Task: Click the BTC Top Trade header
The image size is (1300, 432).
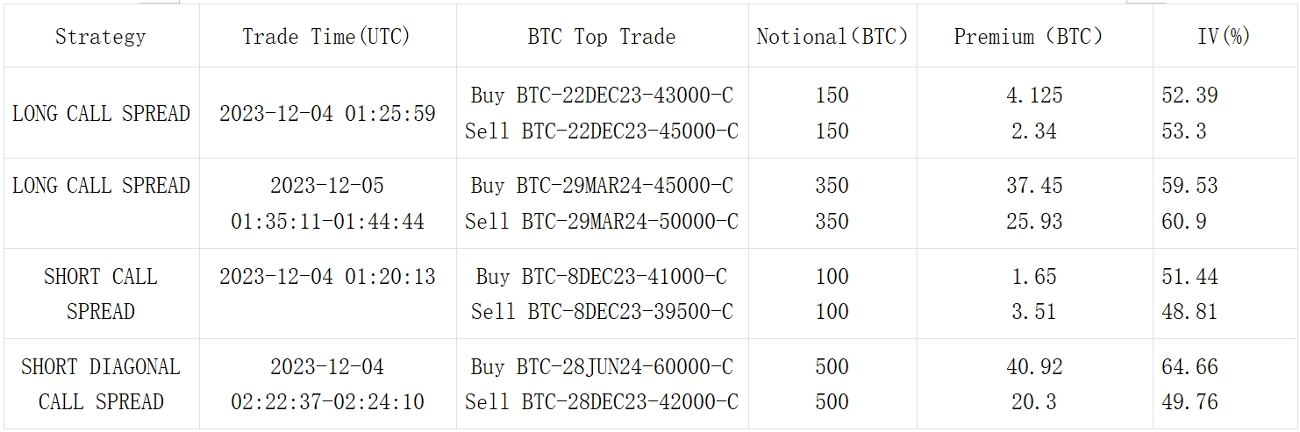Action: tap(602, 36)
